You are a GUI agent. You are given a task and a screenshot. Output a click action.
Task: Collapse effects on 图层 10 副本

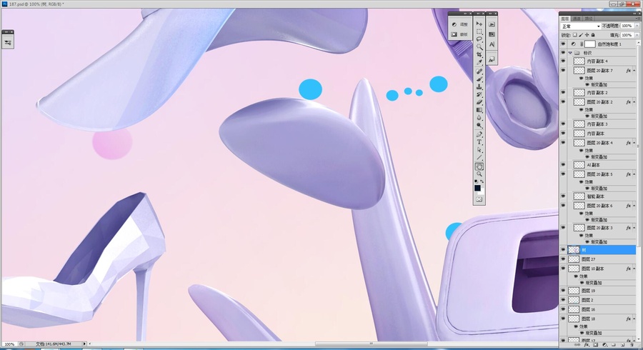pos(634,269)
